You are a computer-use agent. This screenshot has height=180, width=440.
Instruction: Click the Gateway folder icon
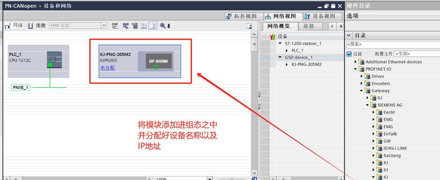pyautogui.click(x=367, y=91)
